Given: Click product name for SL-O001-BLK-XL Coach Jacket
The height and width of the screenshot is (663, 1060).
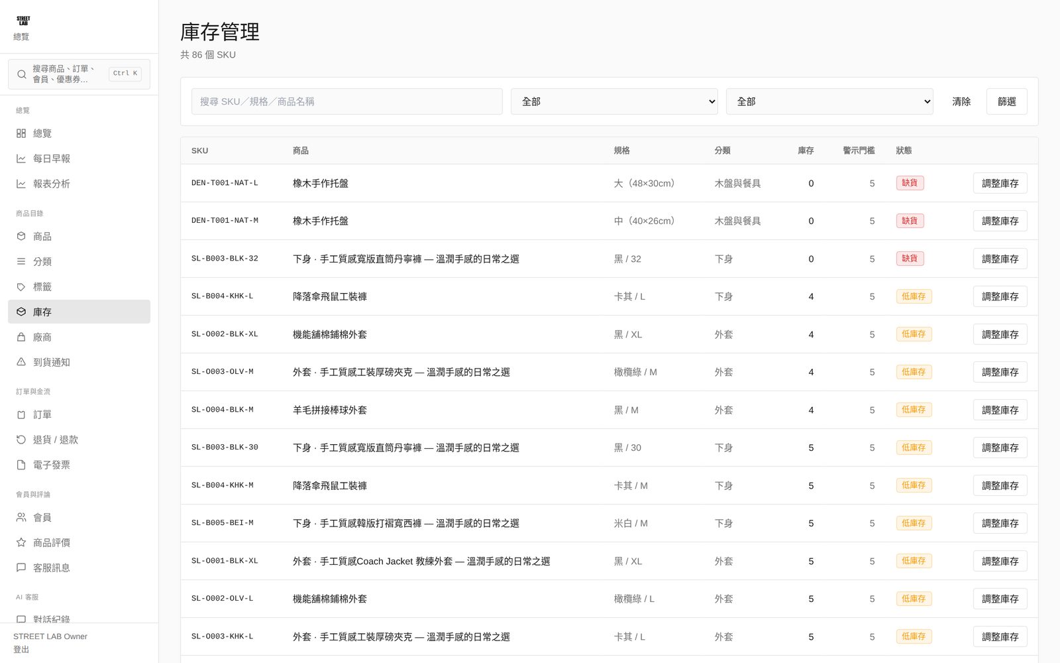Looking at the screenshot, I should click(421, 561).
